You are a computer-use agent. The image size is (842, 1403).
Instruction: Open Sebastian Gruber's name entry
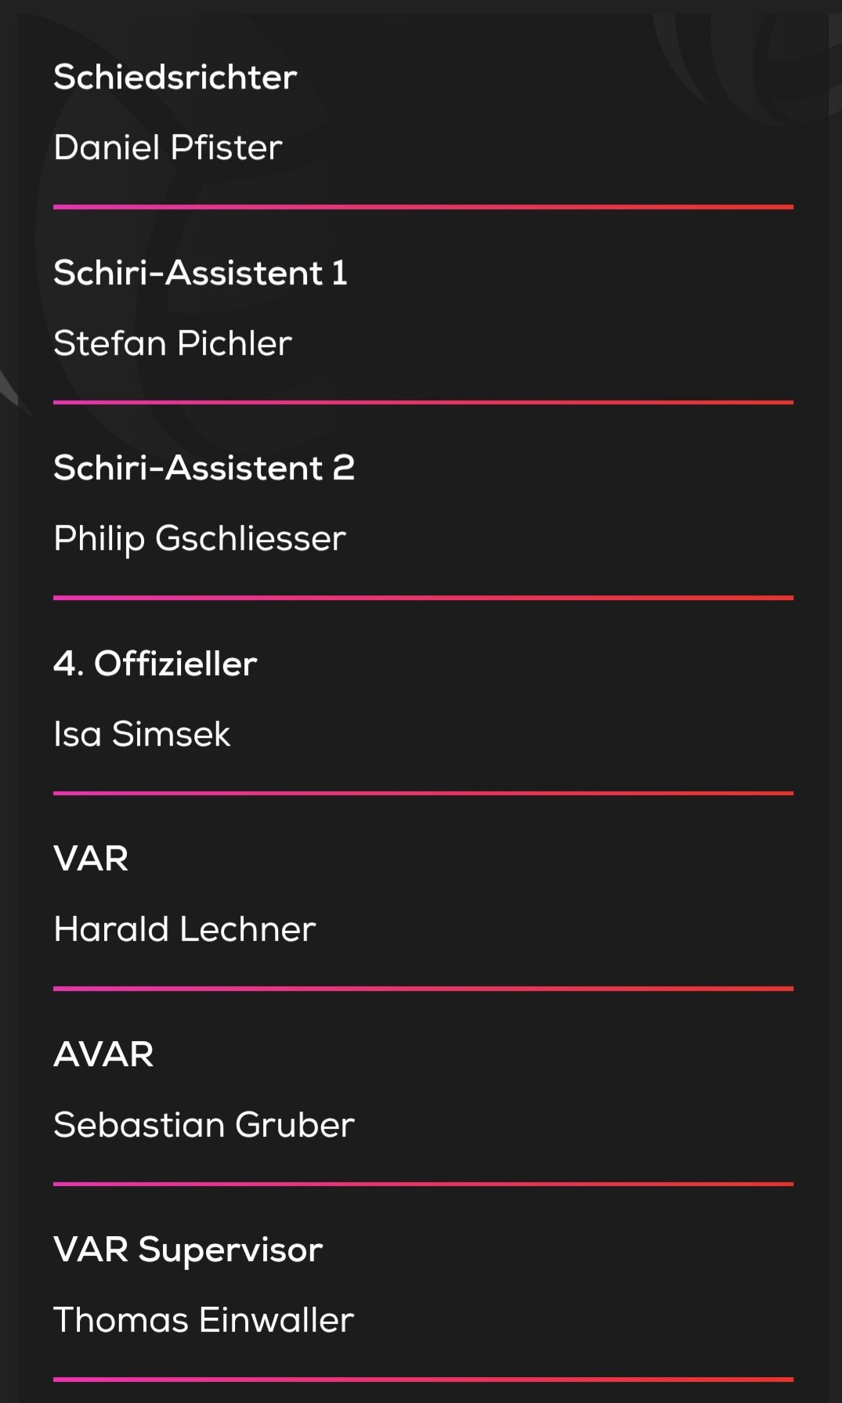coord(204,1125)
